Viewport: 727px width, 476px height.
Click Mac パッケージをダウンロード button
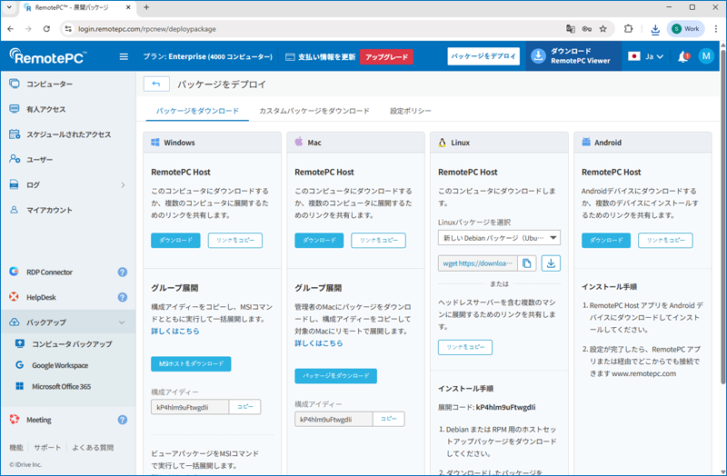335,376
